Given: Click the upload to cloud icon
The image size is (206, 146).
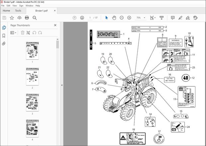Looking at the screenshot, I should (20, 18).
